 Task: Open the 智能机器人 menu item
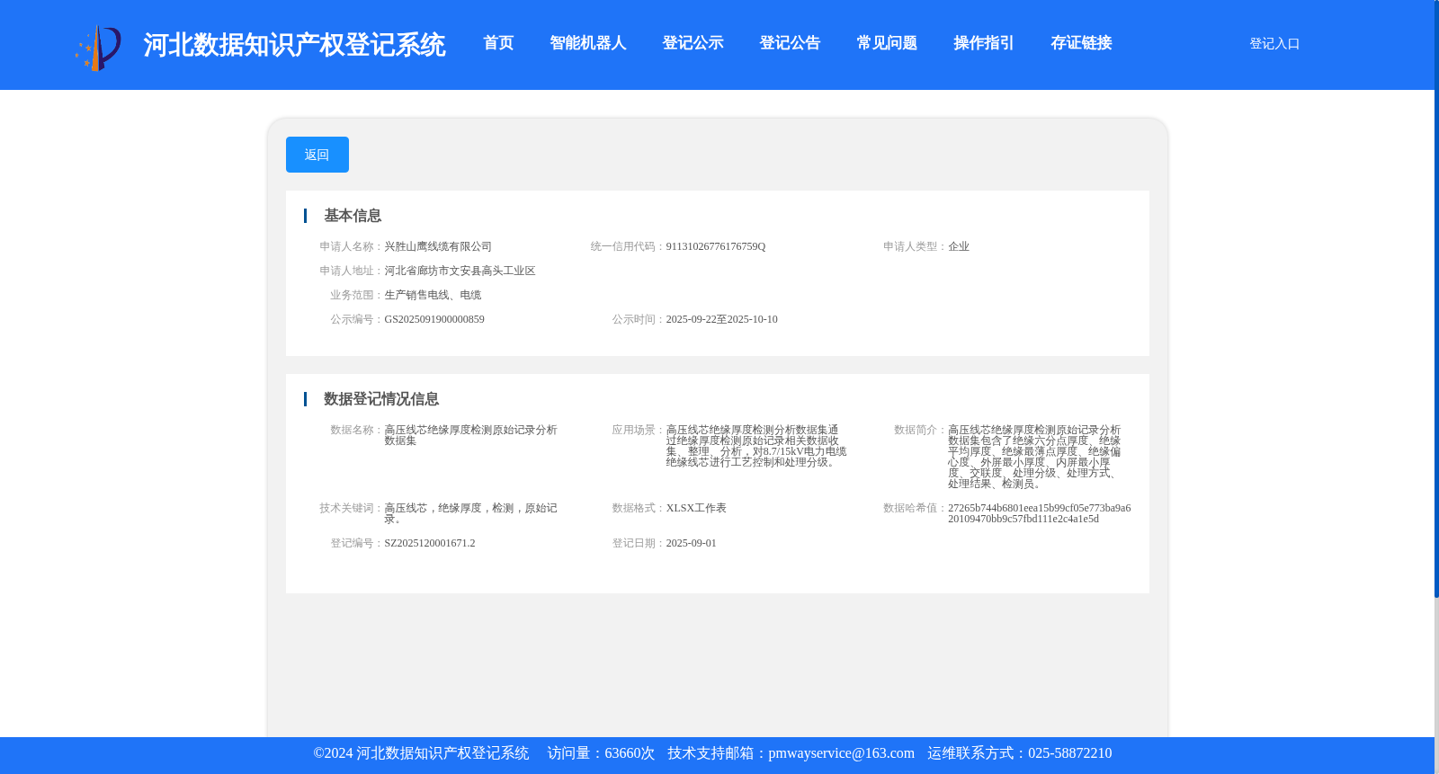click(x=588, y=43)
